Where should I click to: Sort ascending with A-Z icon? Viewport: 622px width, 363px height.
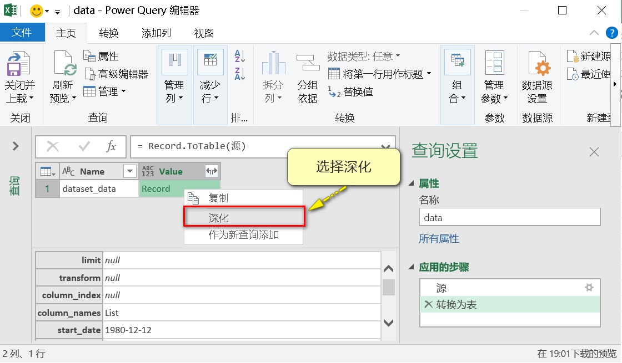pyautogui.click(x=239, y=56)
